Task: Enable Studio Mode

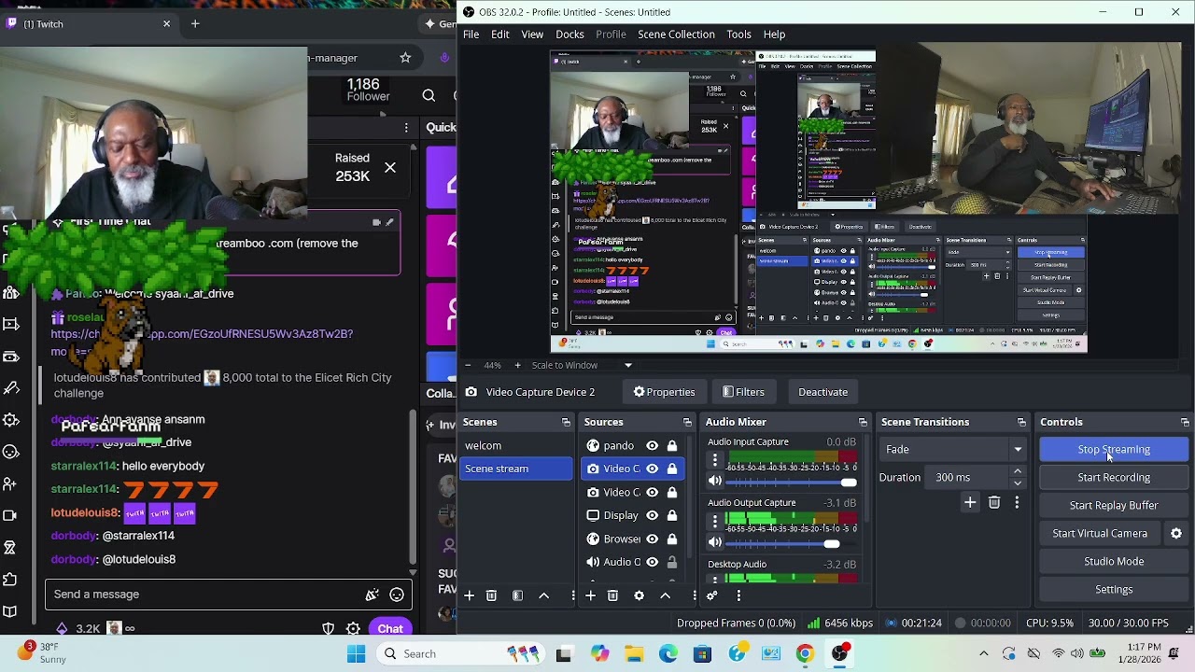Action: [x=1114, y=562]
